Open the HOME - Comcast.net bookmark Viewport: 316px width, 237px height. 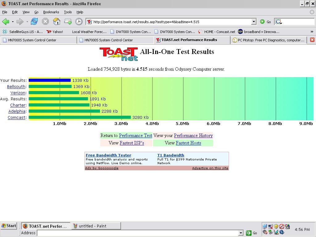point(217,32)
